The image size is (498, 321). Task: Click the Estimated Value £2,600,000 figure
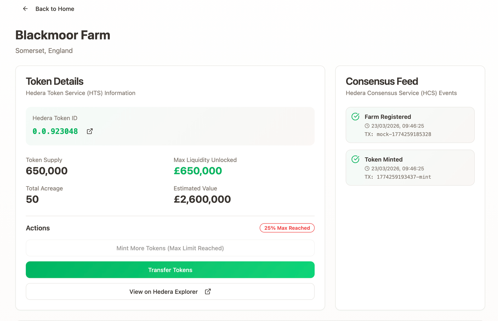click(202, 199)
